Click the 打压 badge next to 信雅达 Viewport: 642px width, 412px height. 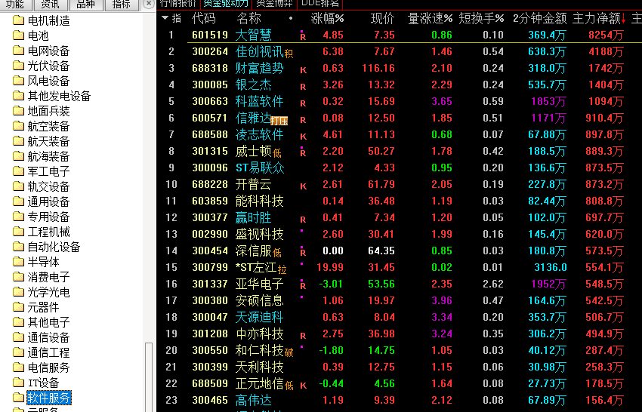(279, 121)
